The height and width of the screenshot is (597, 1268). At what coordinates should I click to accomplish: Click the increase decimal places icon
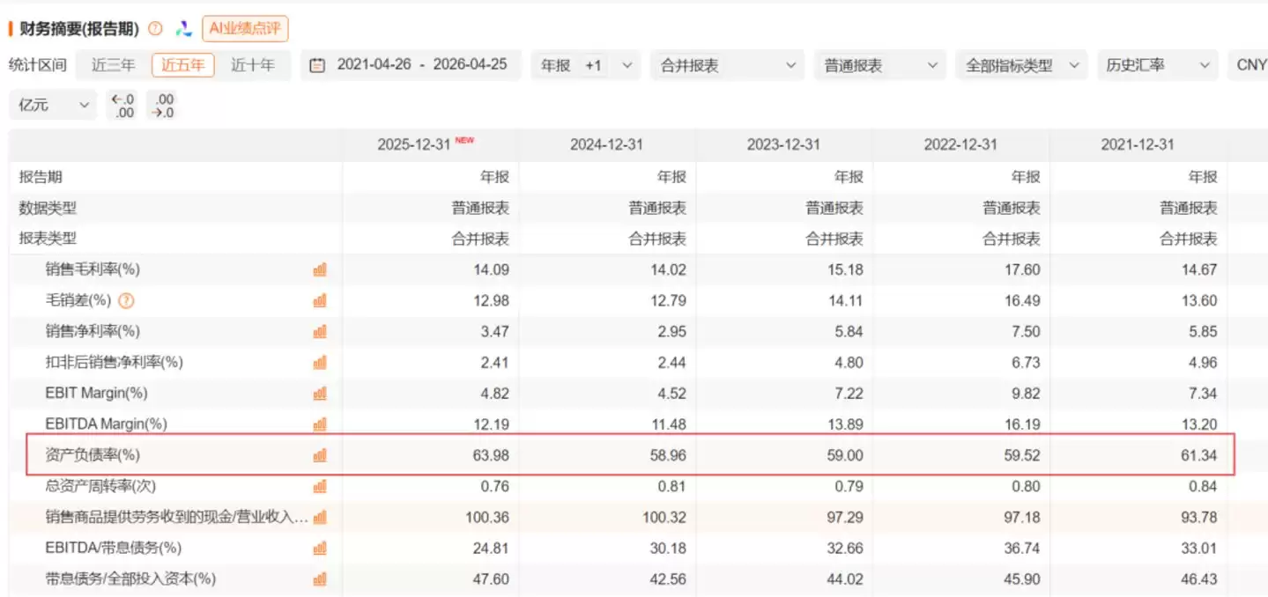[124, 106]
